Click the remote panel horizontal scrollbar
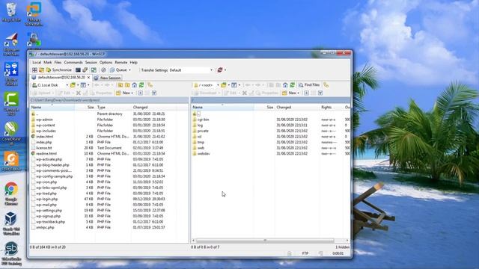The width and height of the screenshot is (479, 269). [x=265, y=241]
